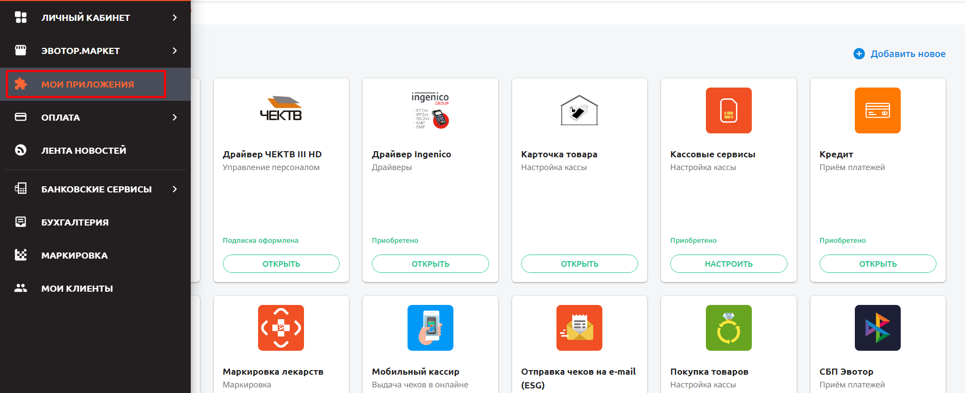Click the ЧЕКТВ driver logo

coord(281,108)
